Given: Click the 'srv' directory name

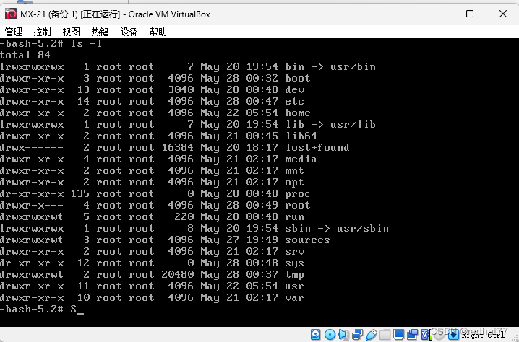Looking at the screenshot, I should point(295,252).
